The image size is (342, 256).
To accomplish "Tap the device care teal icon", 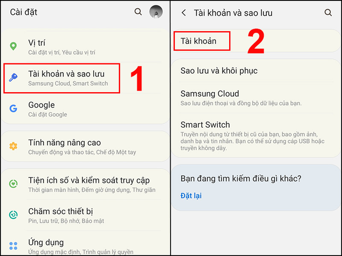I will coord(13,215).
